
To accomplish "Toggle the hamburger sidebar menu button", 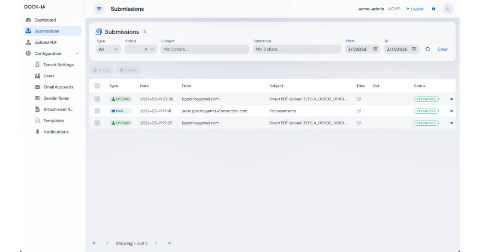I will pyautogui.click(x=99, y=9).
